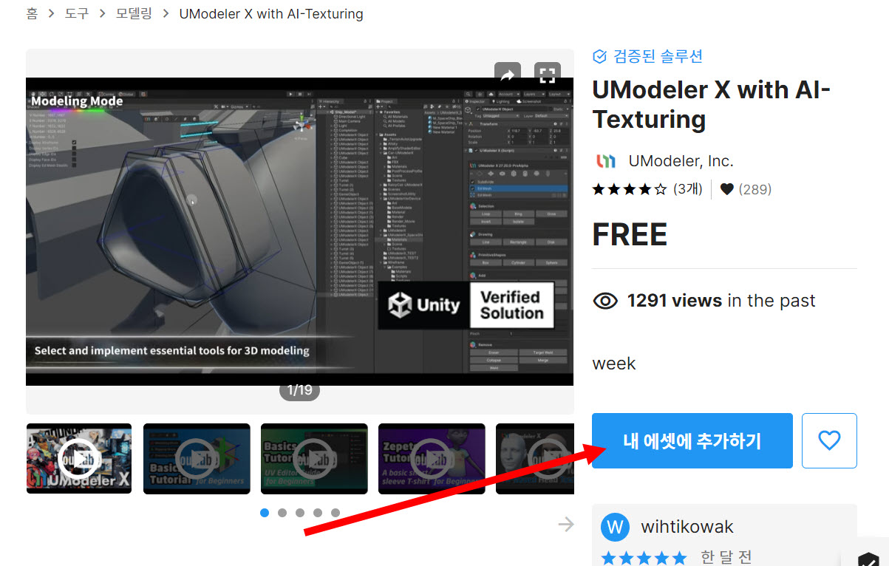This screenshot has width=889, height=566.
Task: Click the FREE price text
Action: [630, 235]
